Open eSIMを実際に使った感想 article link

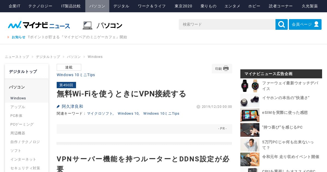point(285,112)
